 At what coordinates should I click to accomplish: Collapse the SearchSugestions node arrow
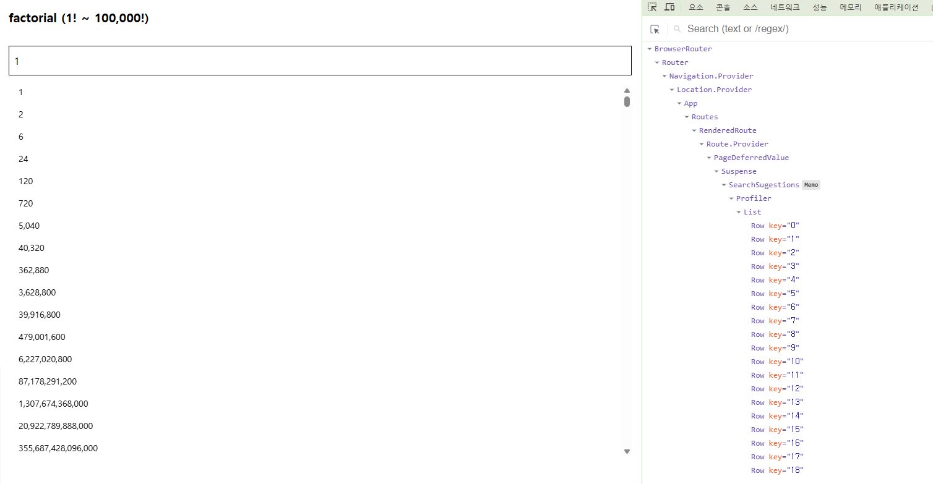click(x=724, y=185)
